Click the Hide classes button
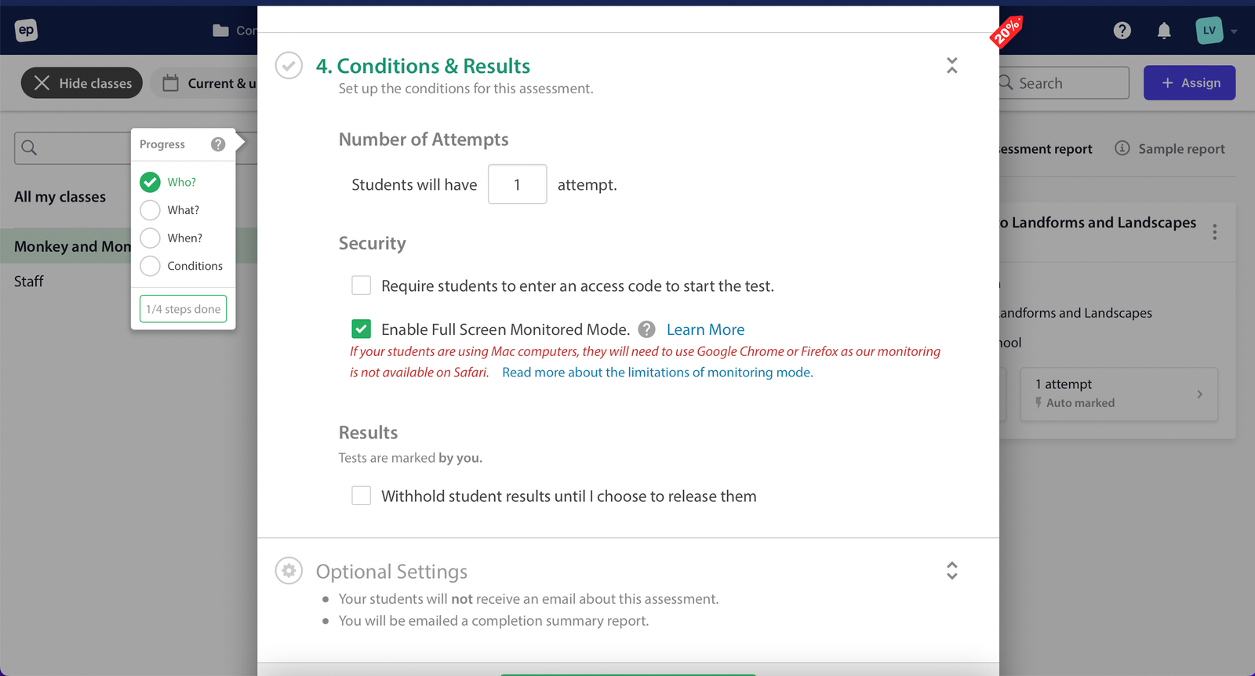Image resolution: width=1255 pixels, height=676 pixels. point(82,83)
